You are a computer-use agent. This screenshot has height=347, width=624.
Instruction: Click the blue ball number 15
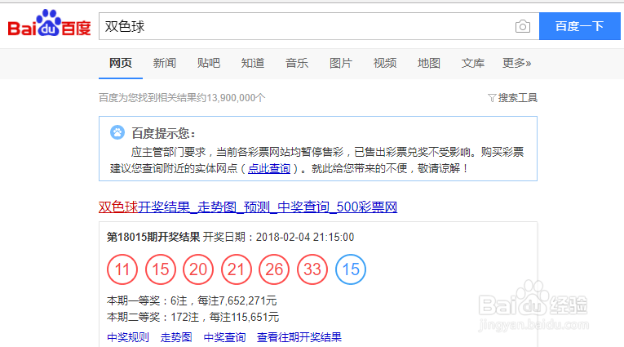351,269
